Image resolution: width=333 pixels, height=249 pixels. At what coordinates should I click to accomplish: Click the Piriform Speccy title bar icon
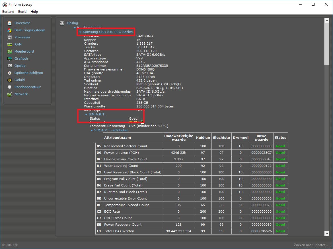pyautogui.click(x=5, y=5)
